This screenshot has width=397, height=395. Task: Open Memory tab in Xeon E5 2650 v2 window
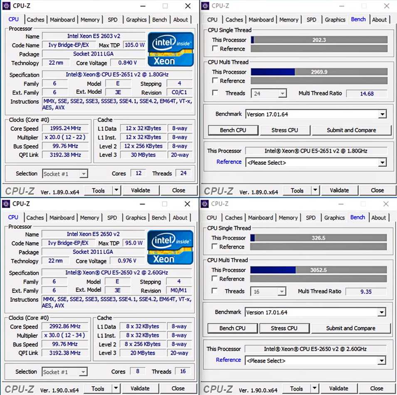tap(89, 217)
